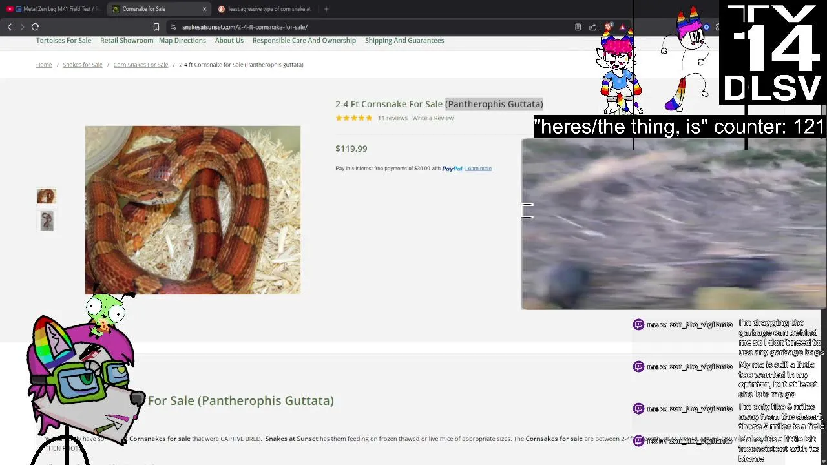
Task: Click the 2-4 Ft Cornsnake For Sale title
Action: point(439,104)
